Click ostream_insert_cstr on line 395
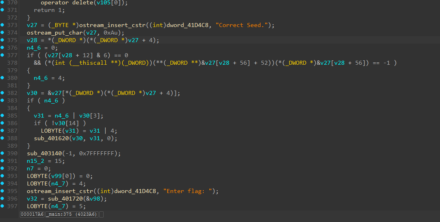 tap(60, 191)
